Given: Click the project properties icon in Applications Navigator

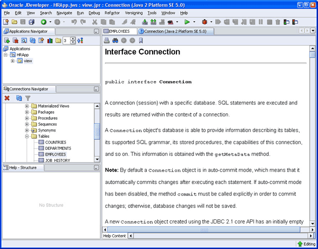Looking at the screenshot, I should (41, 41).
